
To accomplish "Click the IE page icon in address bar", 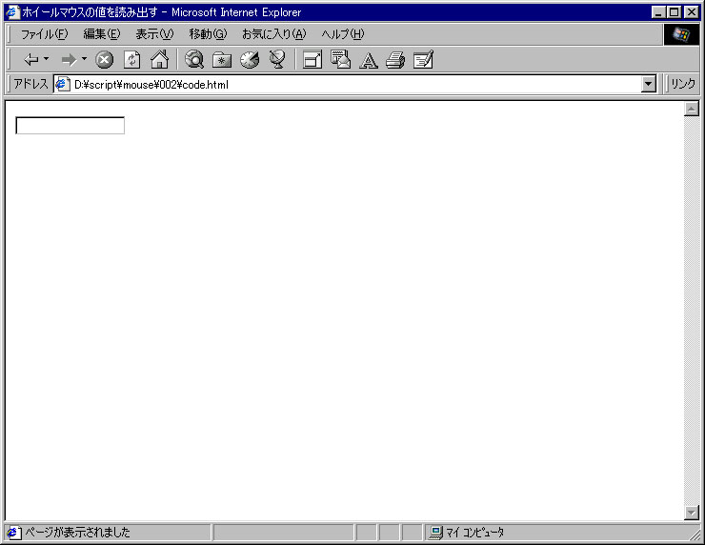I will (x=63, y=84).
